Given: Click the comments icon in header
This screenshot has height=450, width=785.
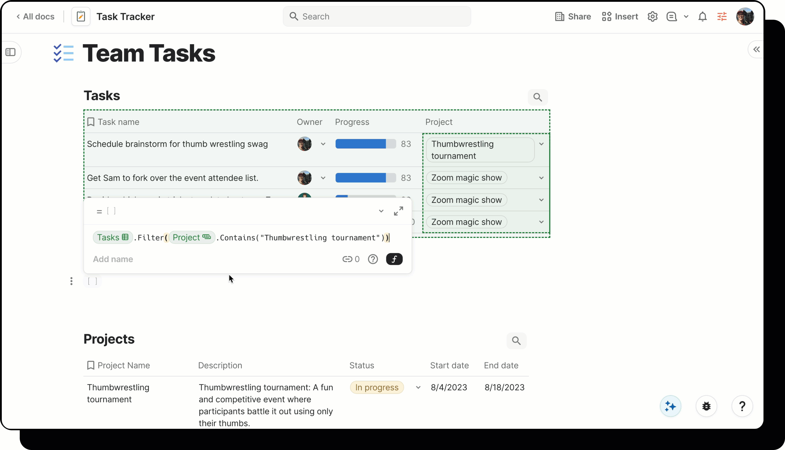Looking at the screenshot, I should click(671, 16).
